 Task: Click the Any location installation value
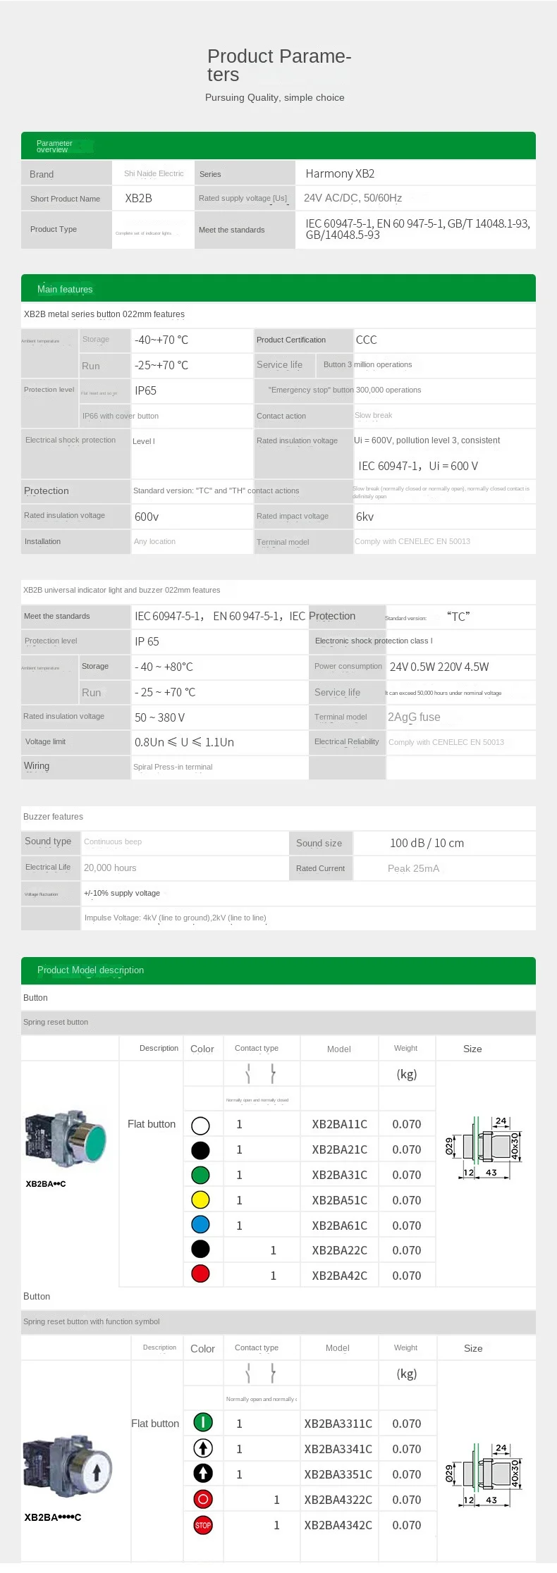(154, 541)
